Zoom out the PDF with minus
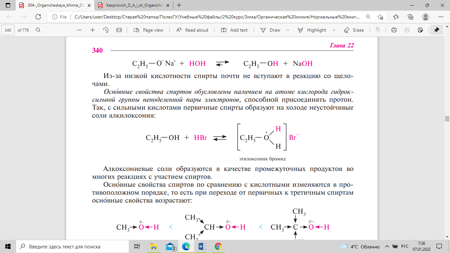This screenshot has height=253, width=450. 79,30
